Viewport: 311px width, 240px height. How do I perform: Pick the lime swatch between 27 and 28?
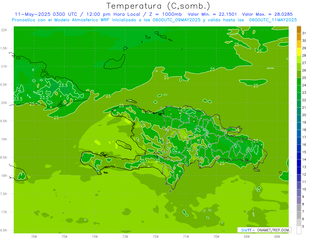click(299, 60)
